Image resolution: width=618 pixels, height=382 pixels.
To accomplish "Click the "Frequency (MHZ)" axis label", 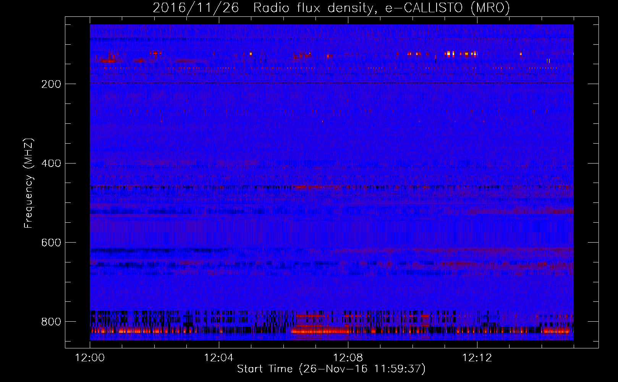I will pyautogui.click(x=29, y=183).
